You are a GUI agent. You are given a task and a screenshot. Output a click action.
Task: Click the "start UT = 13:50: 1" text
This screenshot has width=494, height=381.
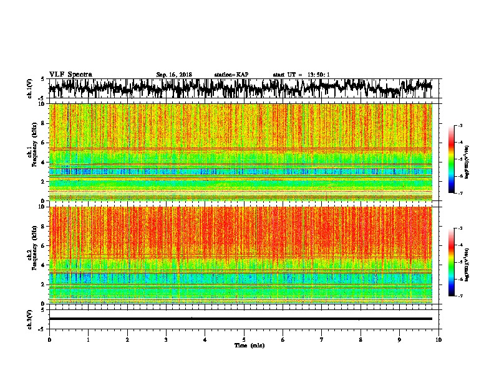301,75
